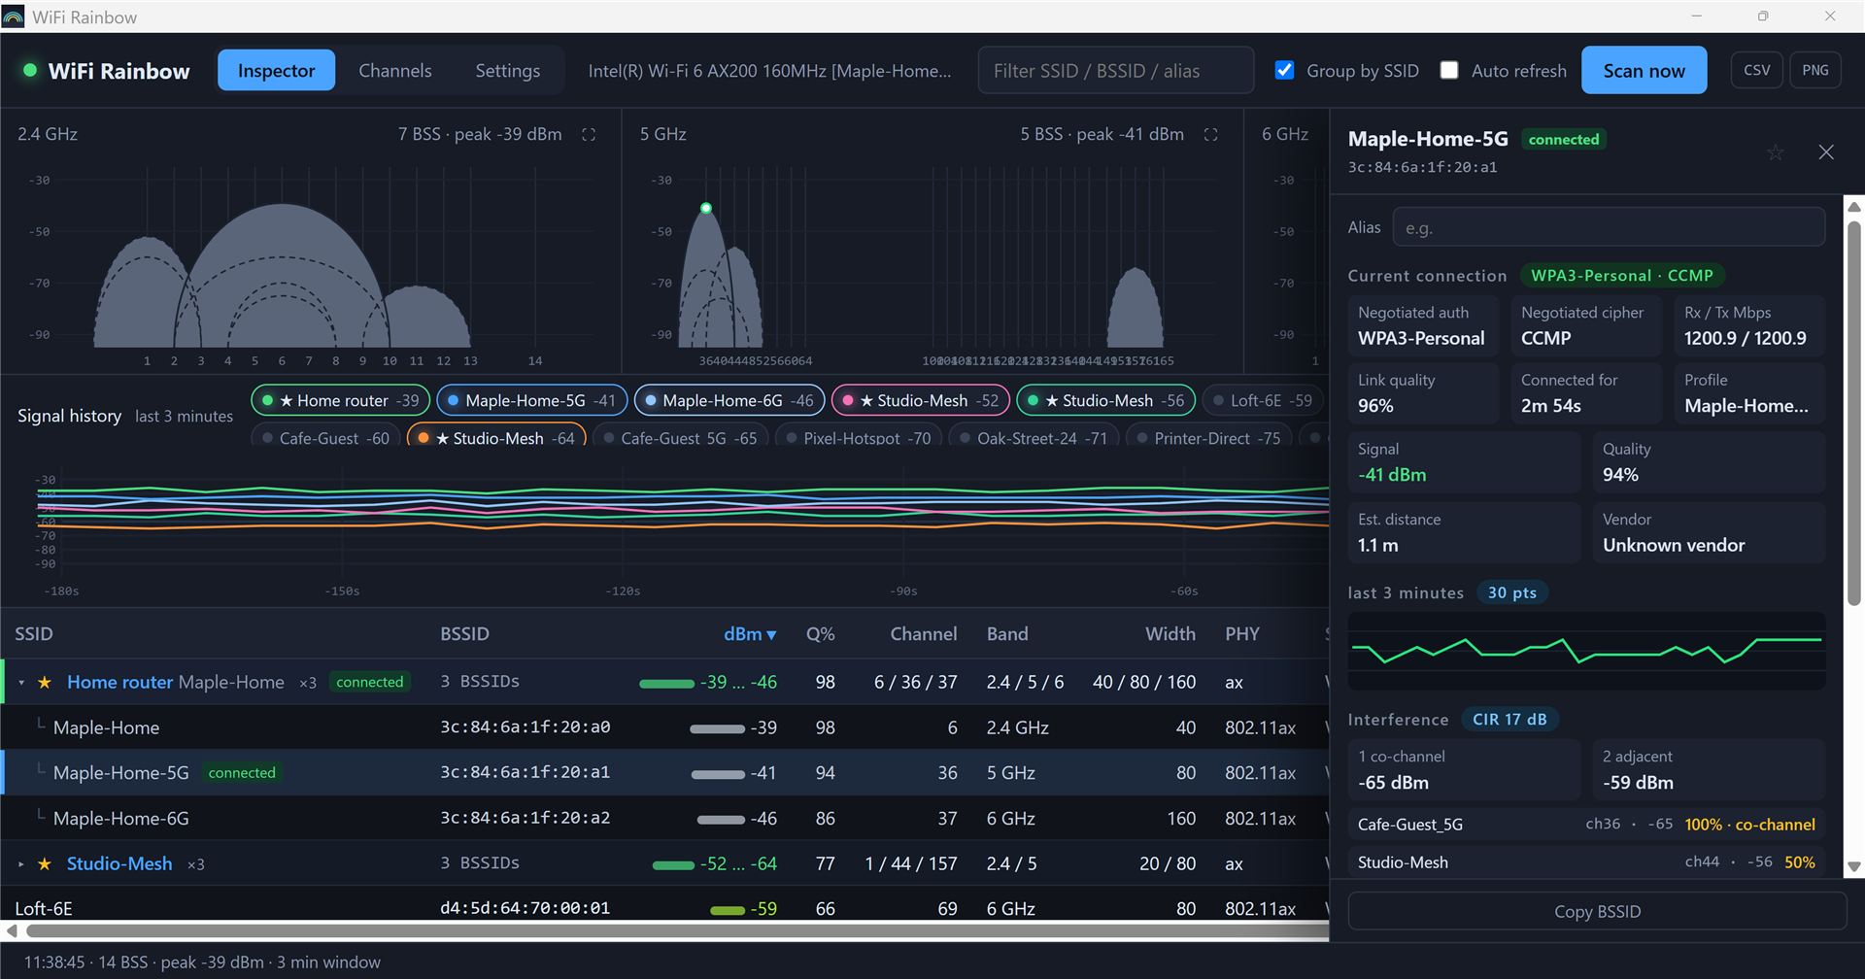Toggle Studio-Mesh -52 history chip
This screenshot has height=979, width=1865.
tap(921, 400)
